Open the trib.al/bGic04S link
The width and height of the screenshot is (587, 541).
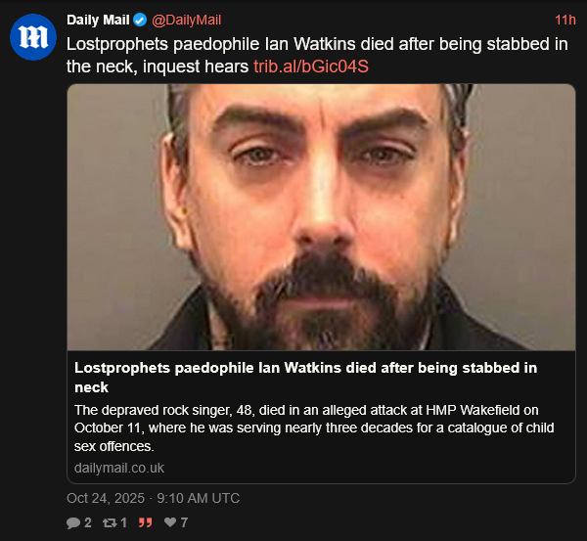pyautogui.click(x=311, y=67)
